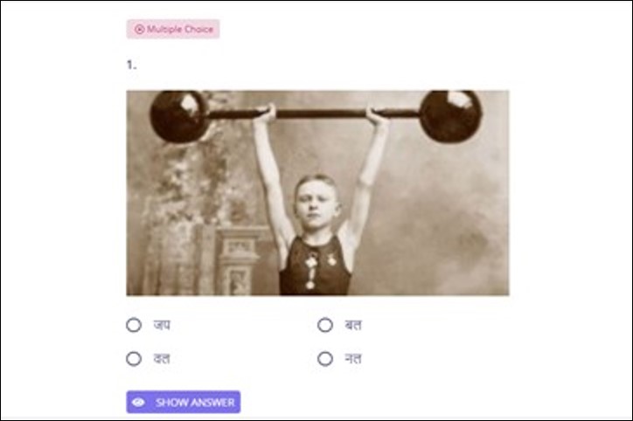
Task: Click the जप answer text
Action: [162, 325]
